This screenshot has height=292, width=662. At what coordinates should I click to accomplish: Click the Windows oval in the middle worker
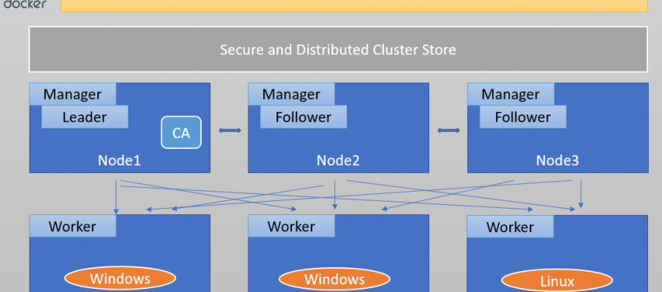click(x=334, y=280)
